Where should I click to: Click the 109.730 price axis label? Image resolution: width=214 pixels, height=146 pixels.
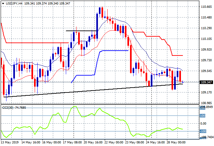coord(206,60)
